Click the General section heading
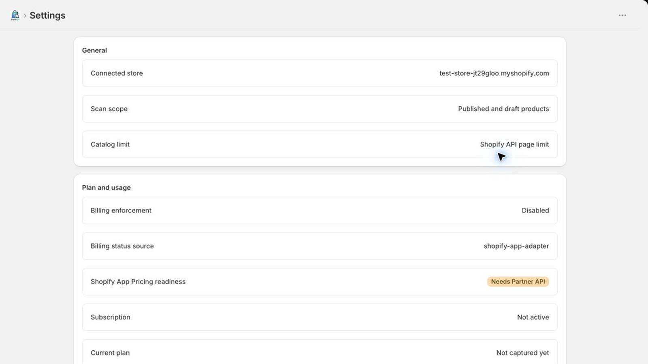 (94, 50)
